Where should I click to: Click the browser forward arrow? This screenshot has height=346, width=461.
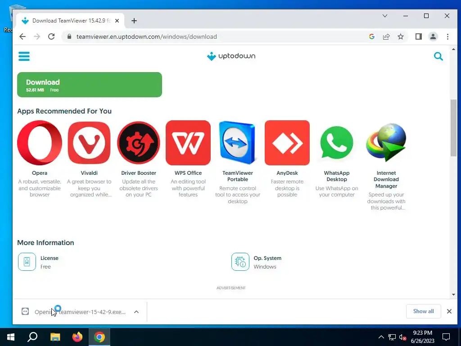[37, 36]
